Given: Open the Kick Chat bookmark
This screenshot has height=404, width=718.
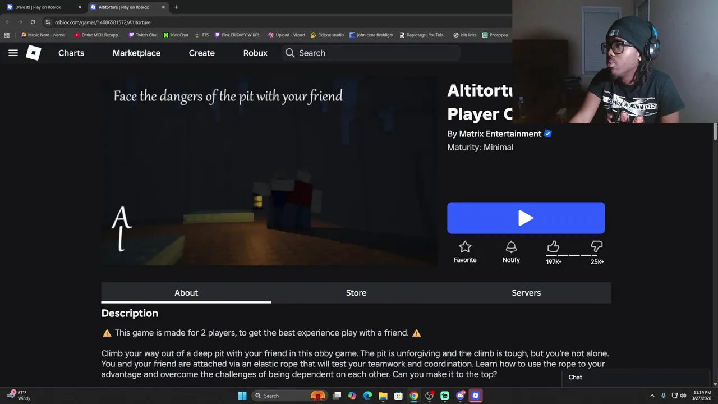Looking at the screenshot, I should point(176,35).
